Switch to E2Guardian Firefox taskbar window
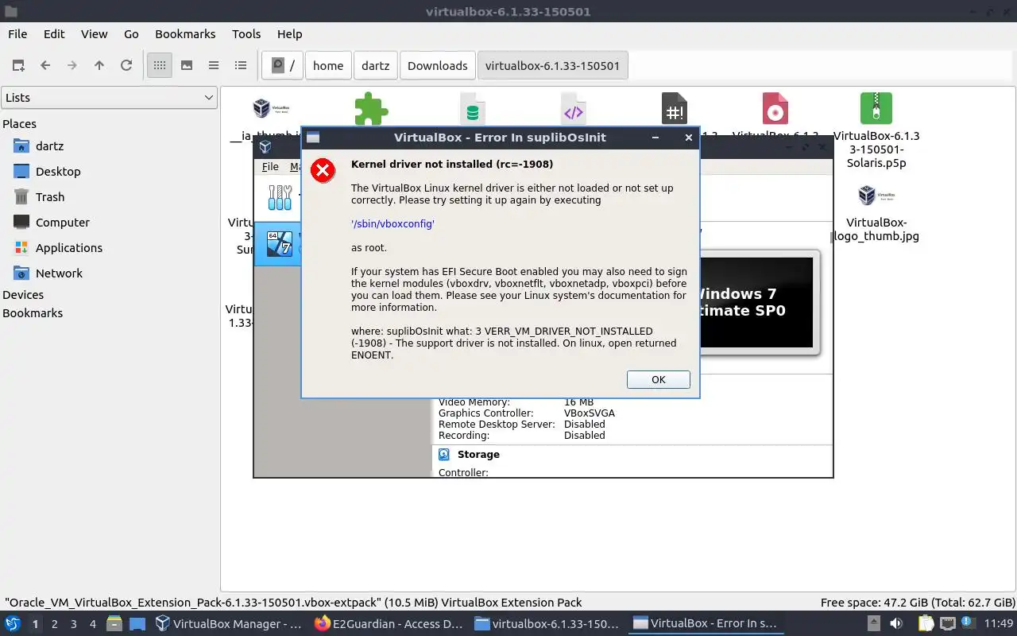The width and height of the screenshot is (1017, 636). (x=389, y=624)
